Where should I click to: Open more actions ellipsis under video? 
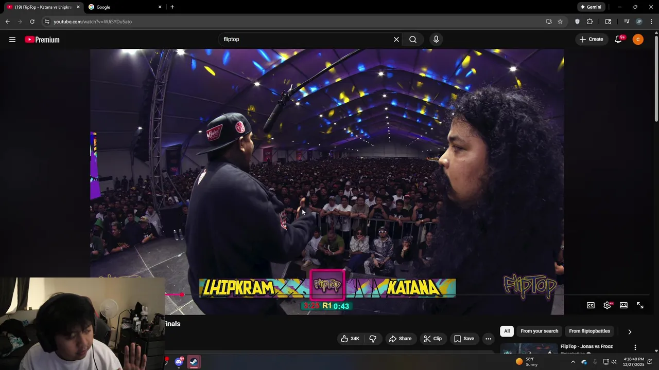[x=488, y=339]
